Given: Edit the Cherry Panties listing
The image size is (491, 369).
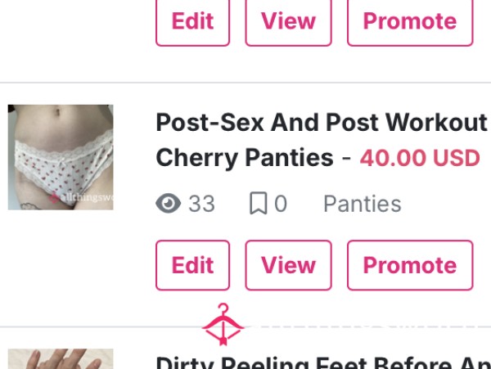Looking at the screenshot, I should pos(192,265).
